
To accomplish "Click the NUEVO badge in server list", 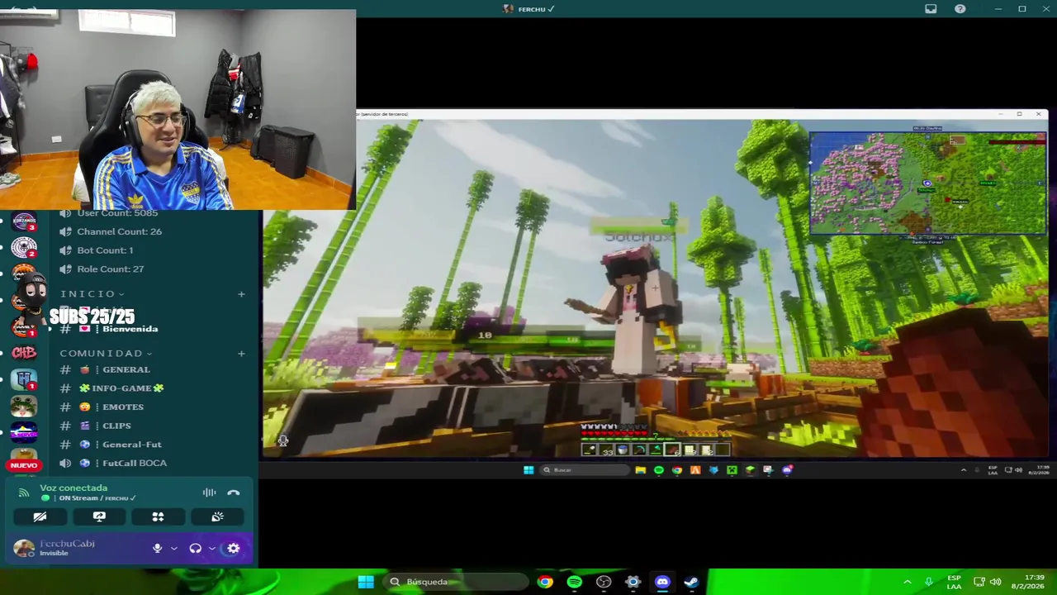I will 24,465.
